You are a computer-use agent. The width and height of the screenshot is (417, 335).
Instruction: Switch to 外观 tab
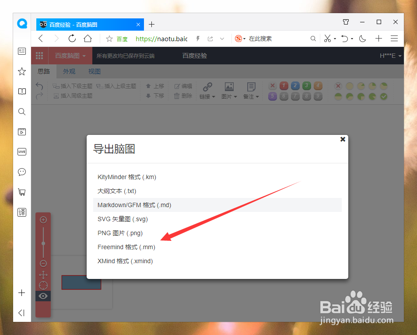[x=69, y=71]
